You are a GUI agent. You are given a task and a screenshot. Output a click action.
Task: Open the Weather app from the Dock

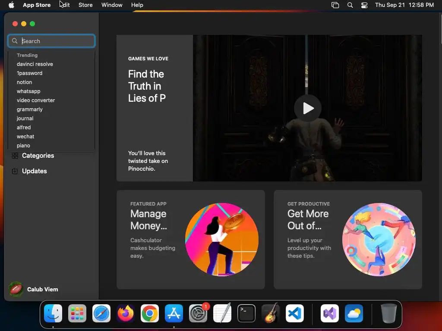coord(354,313)
